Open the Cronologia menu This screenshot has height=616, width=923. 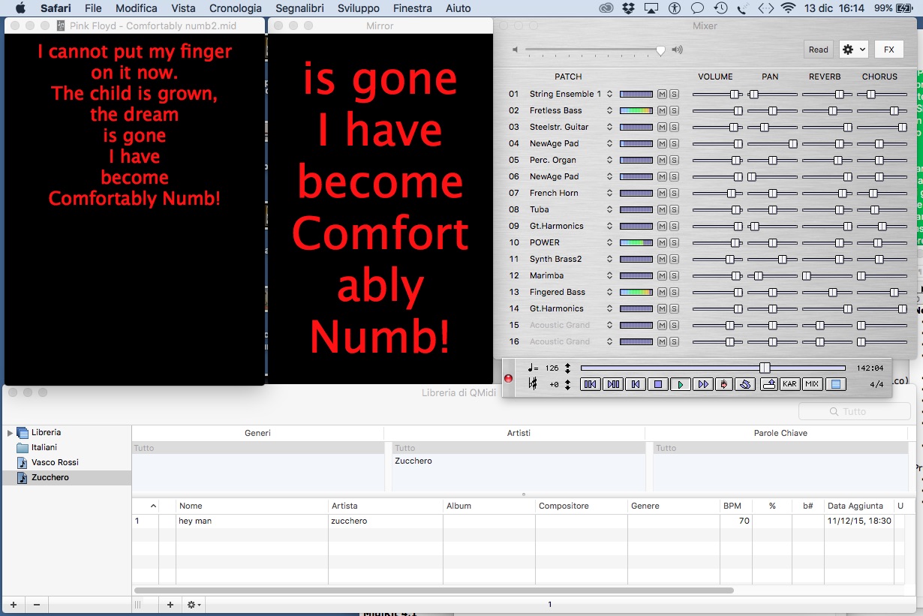[x=236, y=8]
